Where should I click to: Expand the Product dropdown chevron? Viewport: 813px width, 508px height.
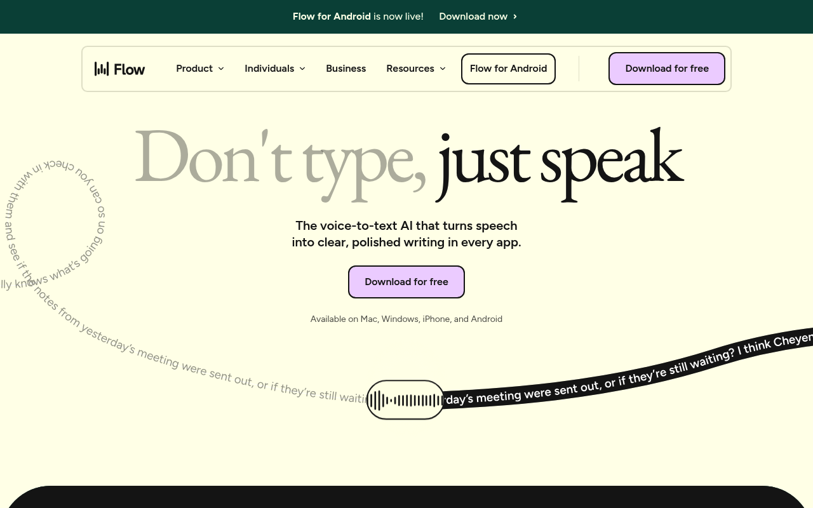tap(221, 69)
